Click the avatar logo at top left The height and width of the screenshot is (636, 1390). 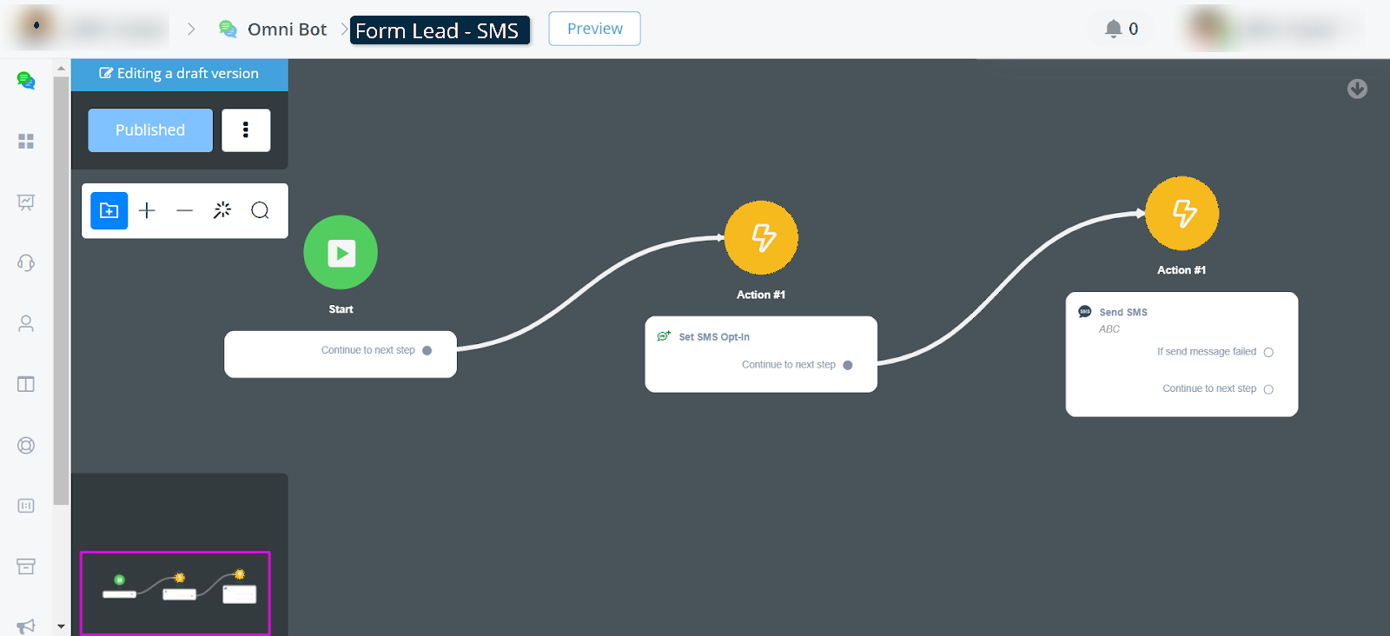(36, 26)
